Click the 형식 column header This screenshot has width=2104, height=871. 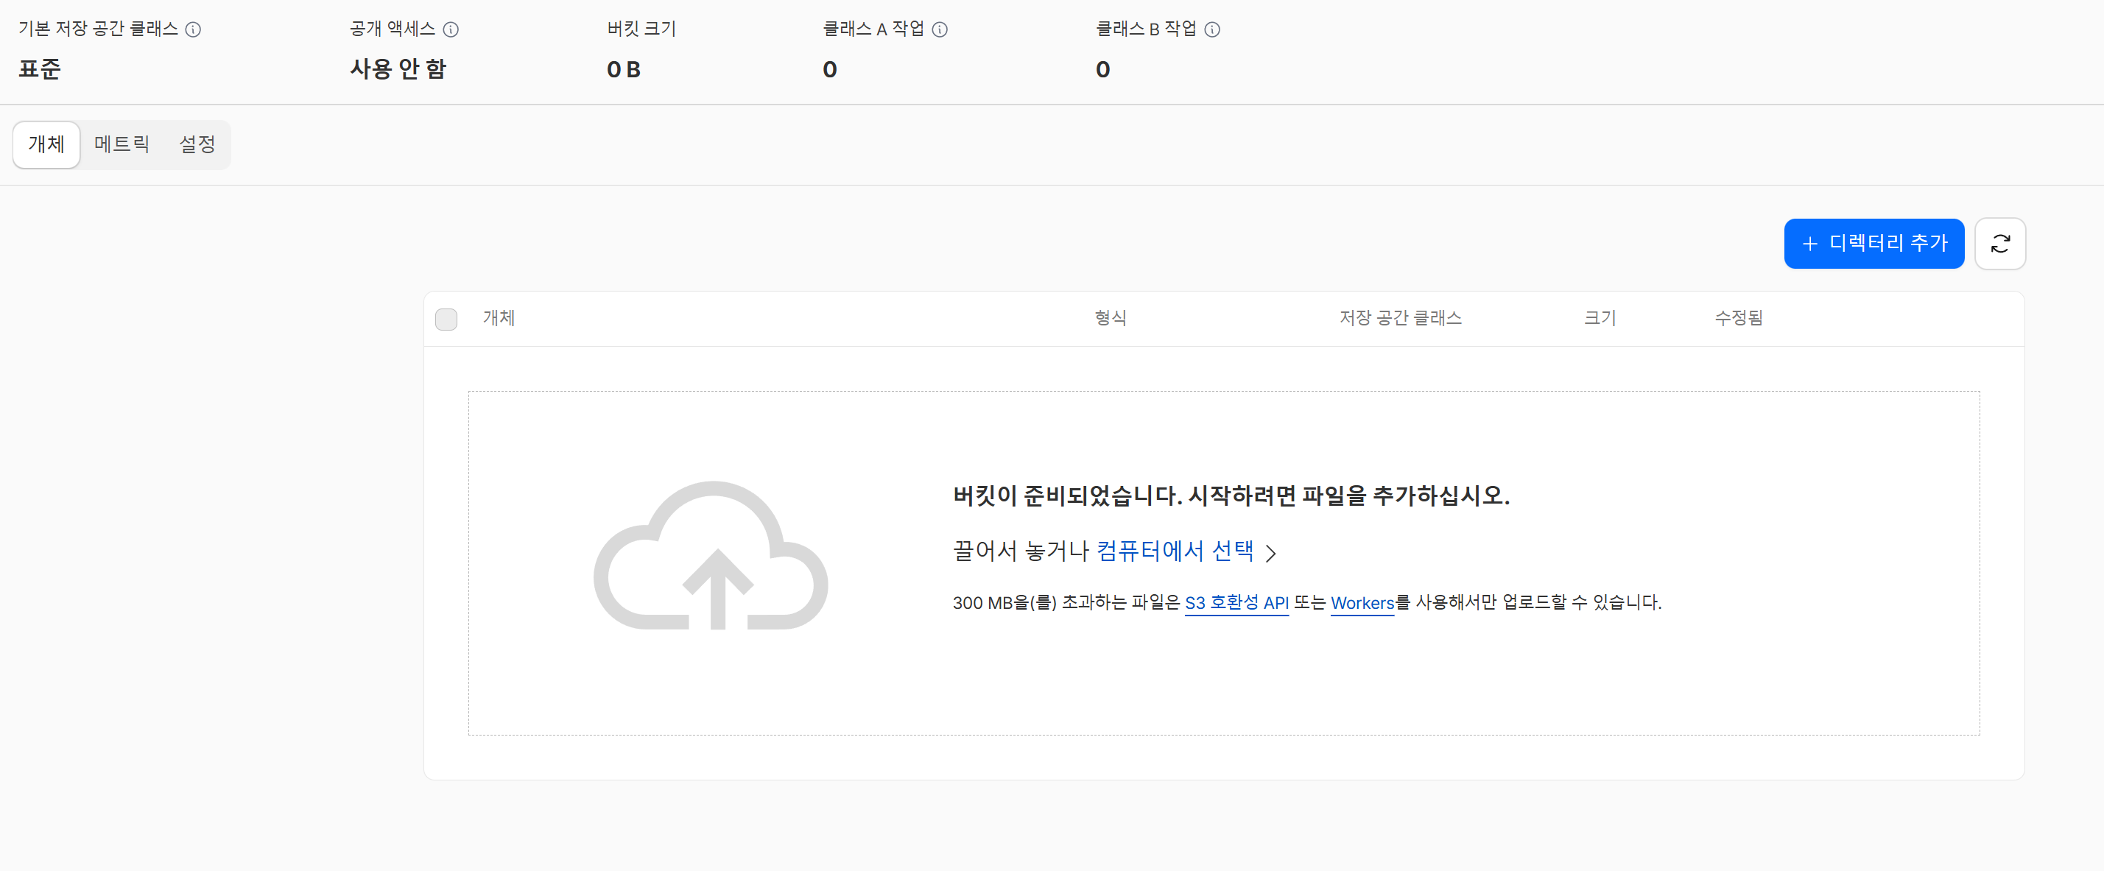1110,317
